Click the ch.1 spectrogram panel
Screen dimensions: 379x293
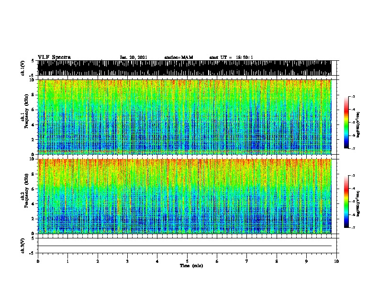pyautogui.click(x=184, y=117)
